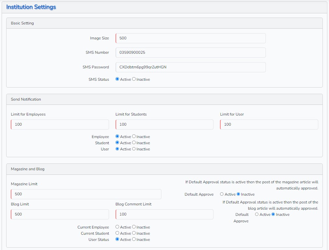Click the Blog Comment Limit field
The height and width of the screenshot is (250, 329).
click(x=164, y=214)
